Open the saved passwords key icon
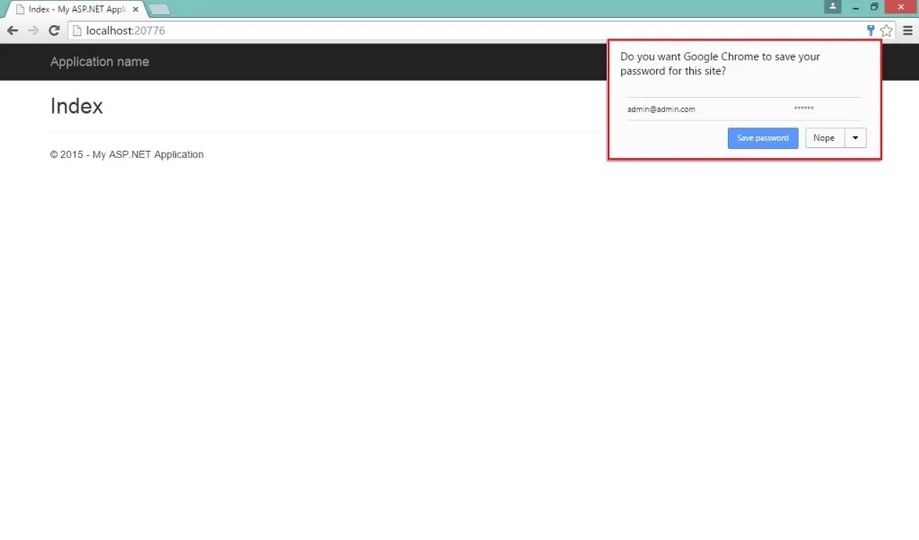This screenshot has width=919, height=540. point(871,30)
